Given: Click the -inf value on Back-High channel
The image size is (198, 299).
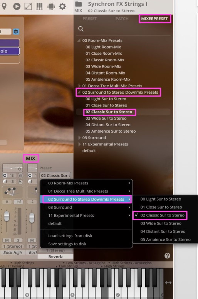Looking at the screenshot, I should [x=18, y=201].
